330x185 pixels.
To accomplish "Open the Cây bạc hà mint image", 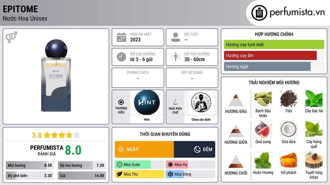I will pos(314,98).
